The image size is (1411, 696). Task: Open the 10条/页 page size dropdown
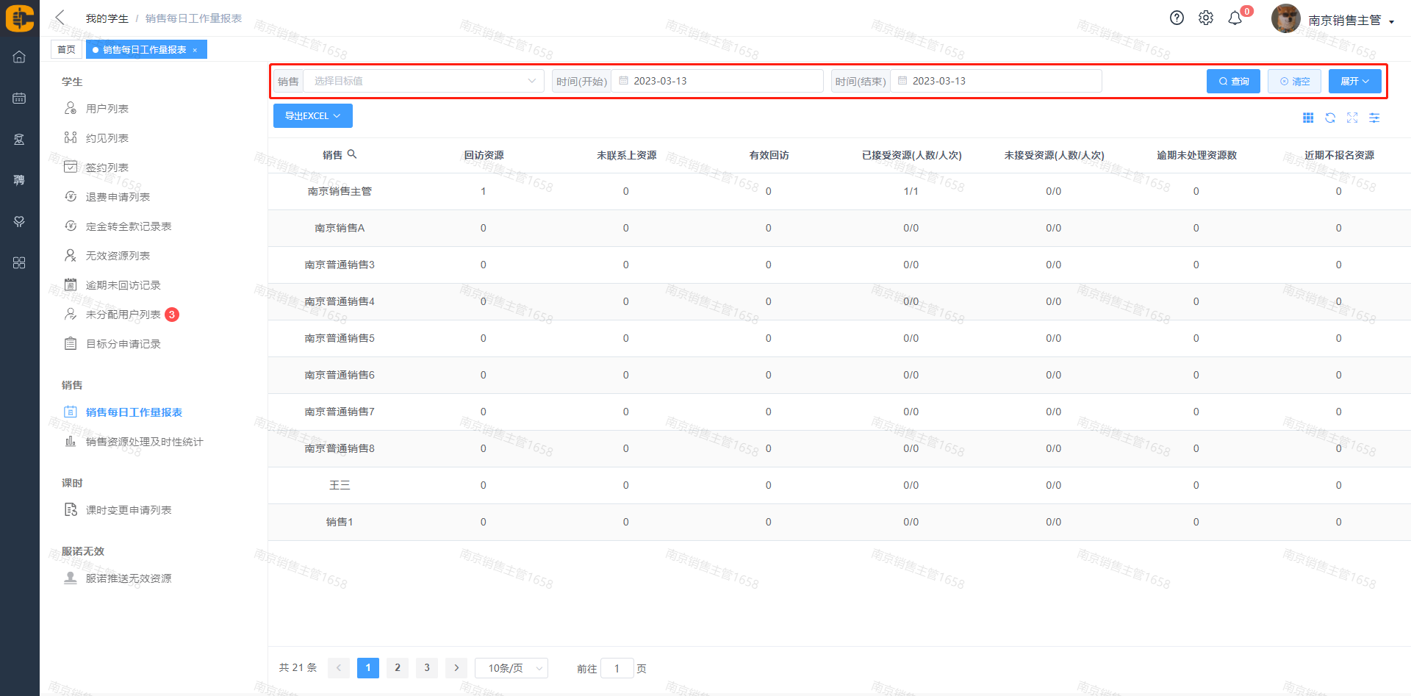pyautogui.click(x=511, y=668)
